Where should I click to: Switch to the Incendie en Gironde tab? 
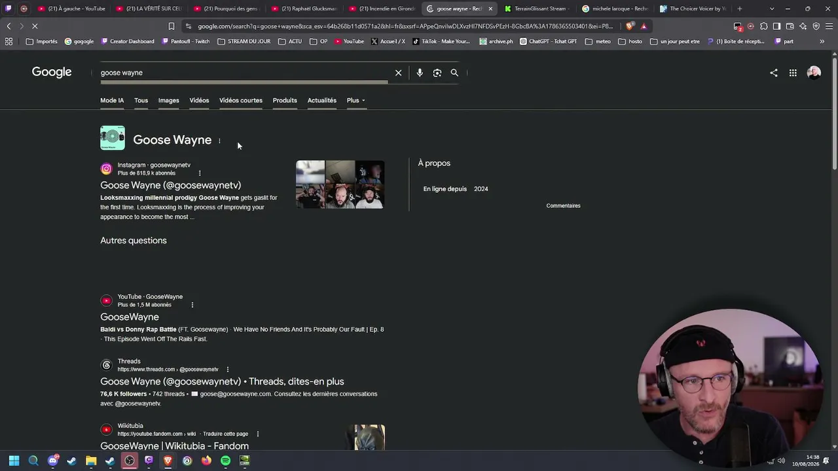382,9
